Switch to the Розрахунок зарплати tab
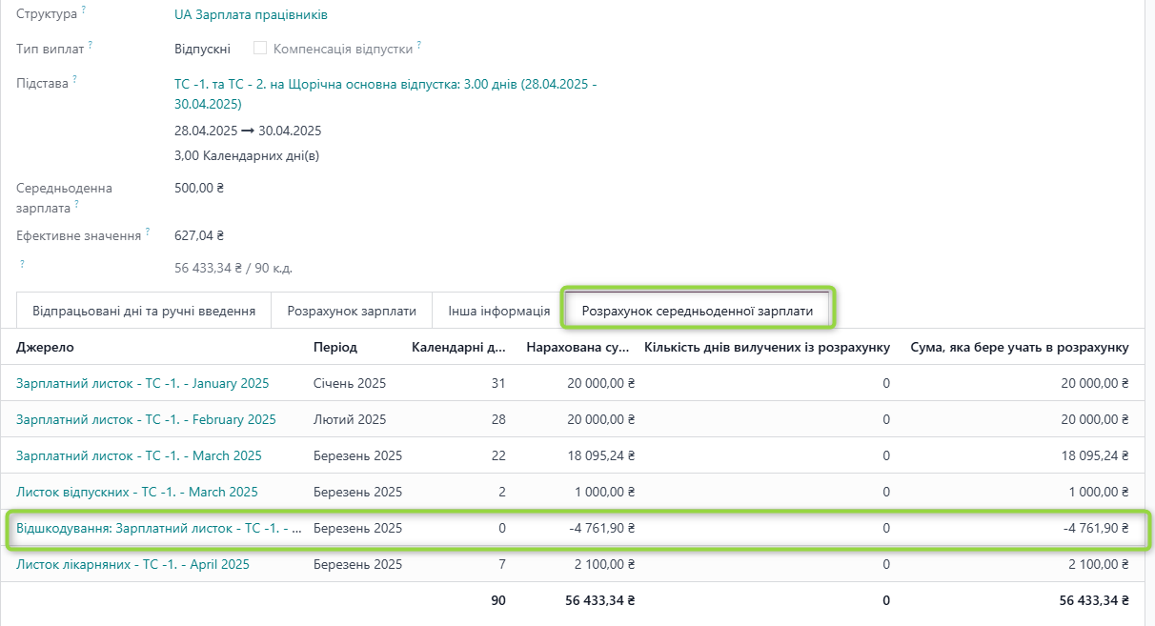The height and width of the screenshot is (626, 1155). (352, 311)
